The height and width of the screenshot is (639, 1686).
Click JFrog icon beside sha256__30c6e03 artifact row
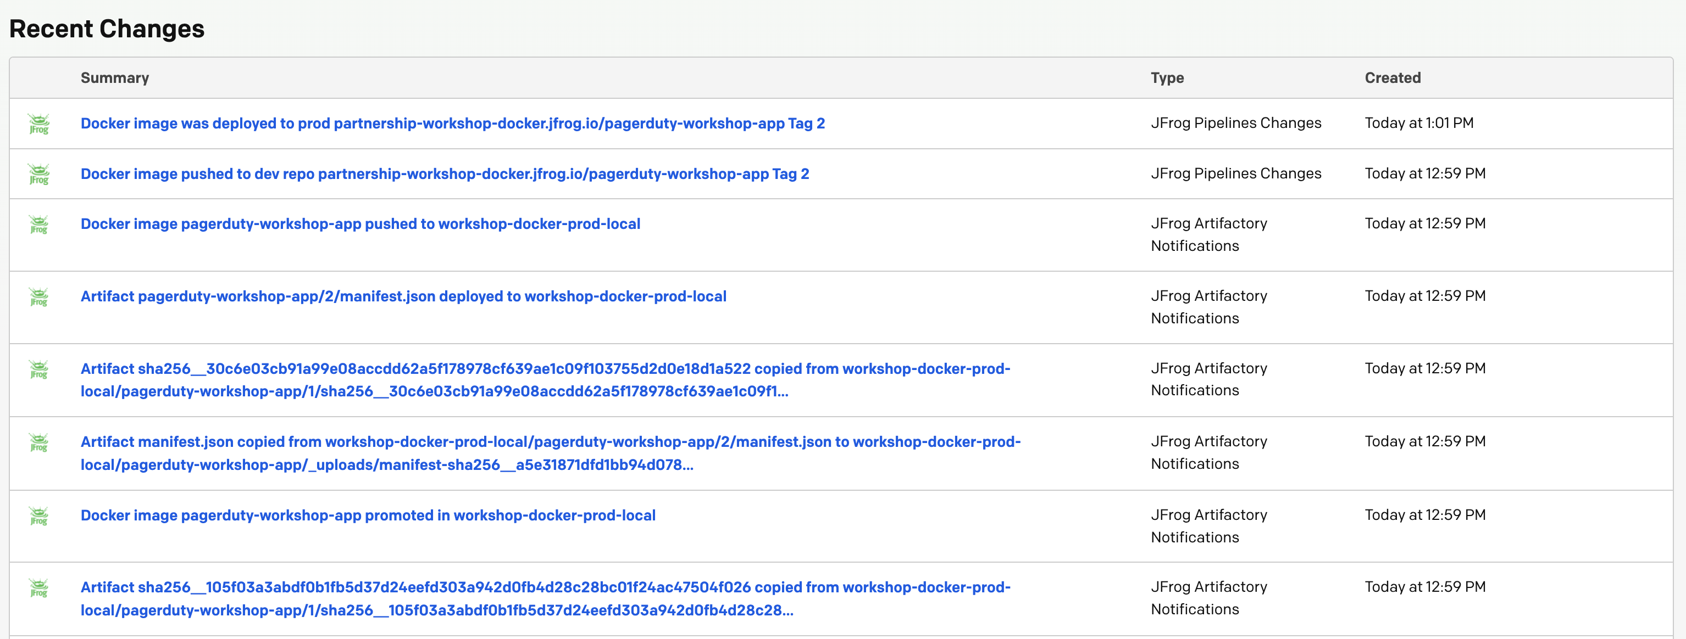coord(38,369)
